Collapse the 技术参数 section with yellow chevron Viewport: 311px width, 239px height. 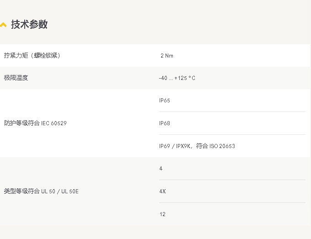pos(3,25)
